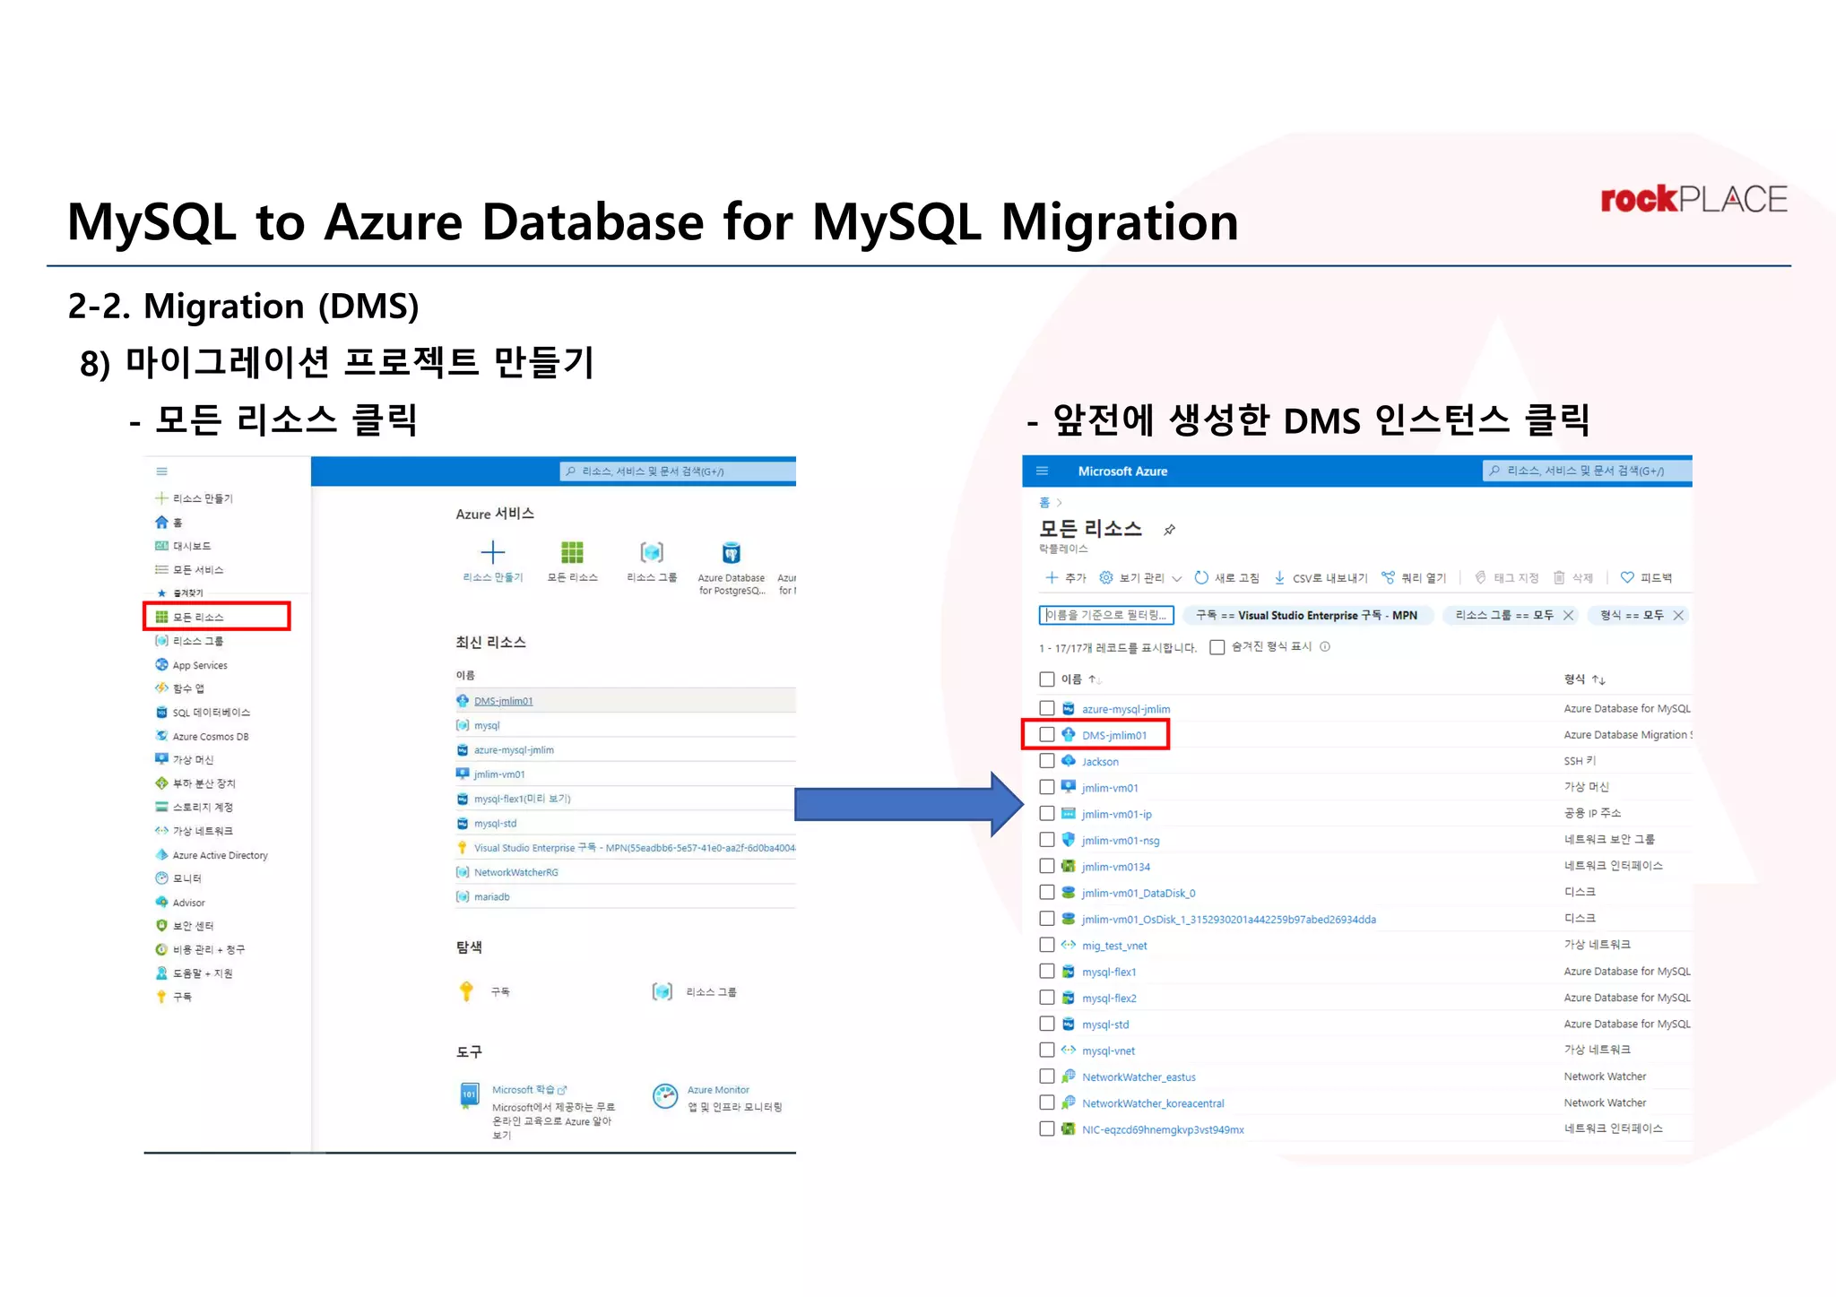Click the 구독 == Visual Studio Enterprise filter pill
The height and width of the screenshot is (1297, 1836).
point(1307,615)
